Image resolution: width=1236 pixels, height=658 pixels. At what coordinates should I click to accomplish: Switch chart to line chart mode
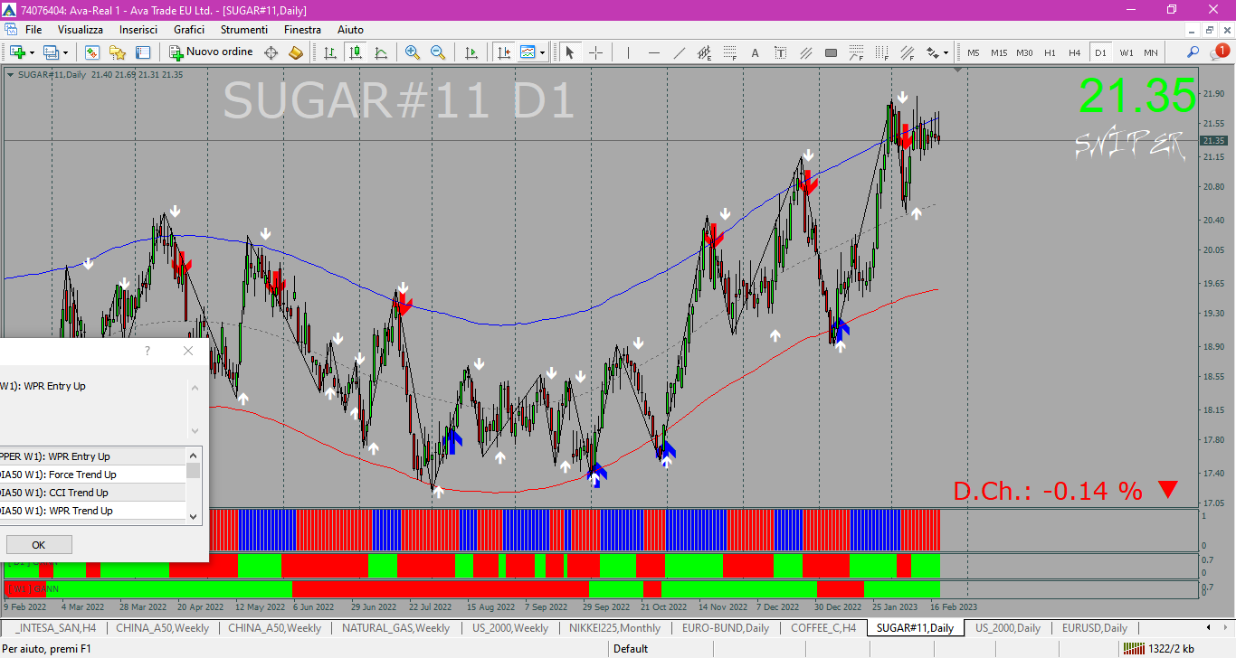pos(381,52)
